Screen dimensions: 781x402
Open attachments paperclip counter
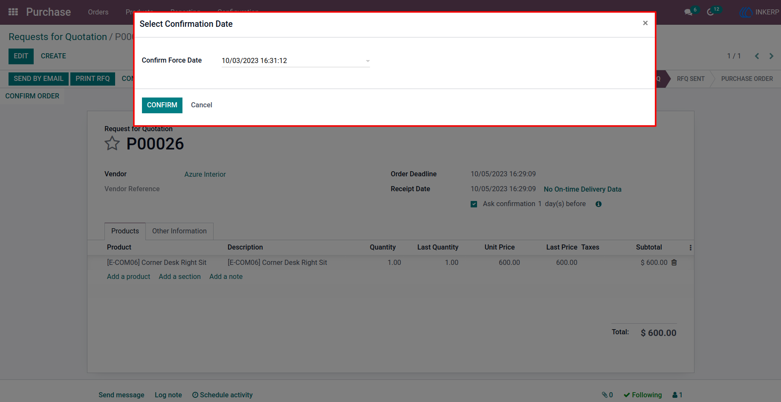tap(607, 395)
